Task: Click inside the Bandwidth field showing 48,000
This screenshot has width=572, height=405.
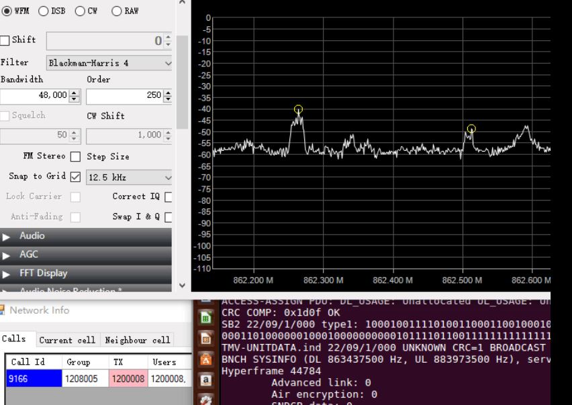Action: click(35, 96)
